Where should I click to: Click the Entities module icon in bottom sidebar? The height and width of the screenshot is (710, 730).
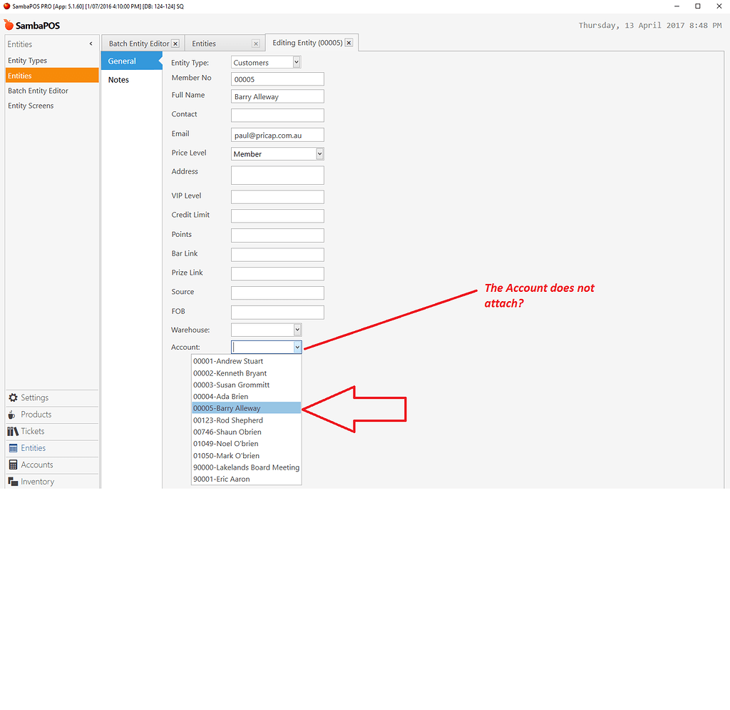(13, 447)
